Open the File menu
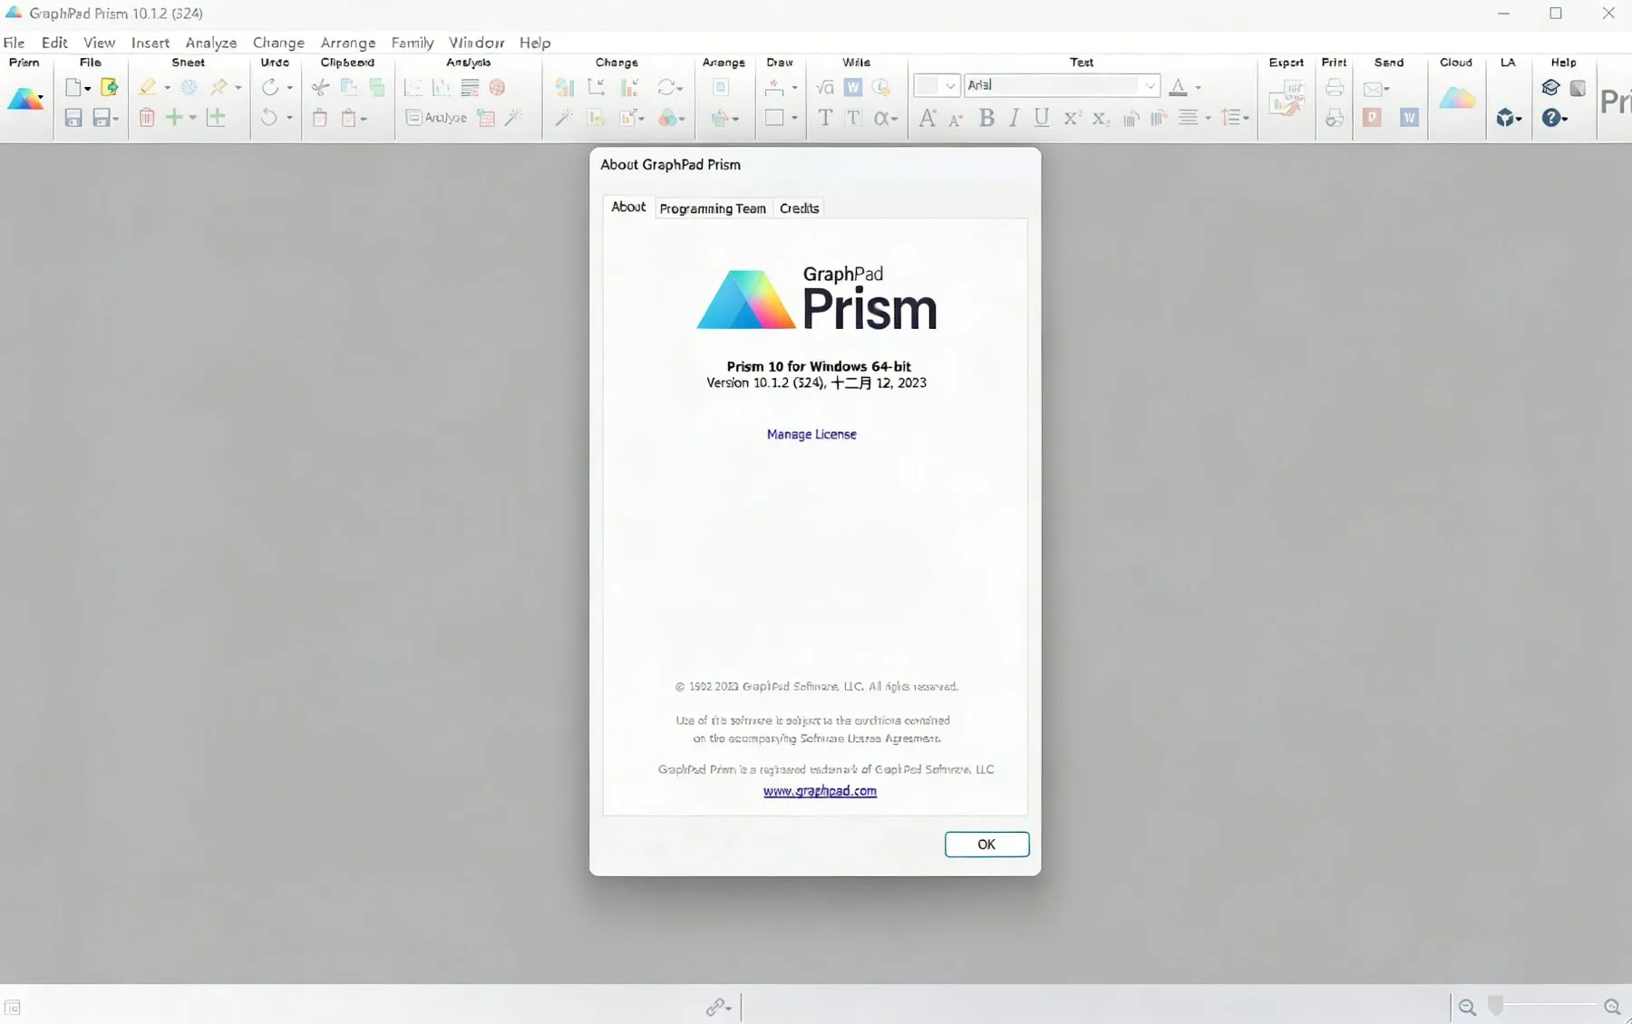The image size is (1632, 1024). point(14,43)
